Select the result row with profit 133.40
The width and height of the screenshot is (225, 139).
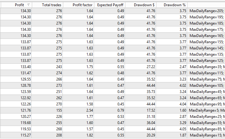[112, 67]
